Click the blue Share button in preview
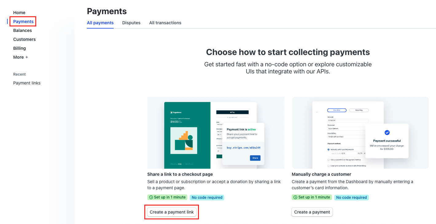Image resolution: width=436 pixels, height=224 pixels. [x=255, y=158]
